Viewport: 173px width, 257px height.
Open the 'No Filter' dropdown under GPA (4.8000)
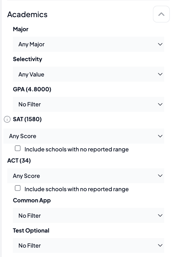[89, 104]
